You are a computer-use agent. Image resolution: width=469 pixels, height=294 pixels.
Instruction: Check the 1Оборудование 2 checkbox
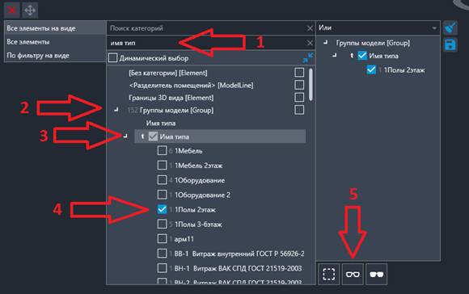(162, 195)
